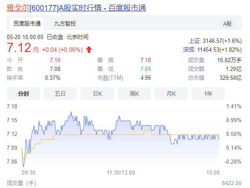Screen dimensions: 250x188
Task: Select the 月K chart view
Action: coord(171,94)
